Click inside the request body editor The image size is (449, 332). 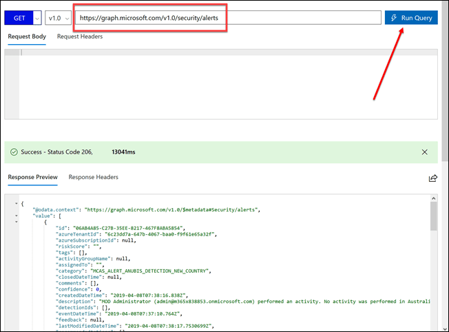(x=220, y=83)
